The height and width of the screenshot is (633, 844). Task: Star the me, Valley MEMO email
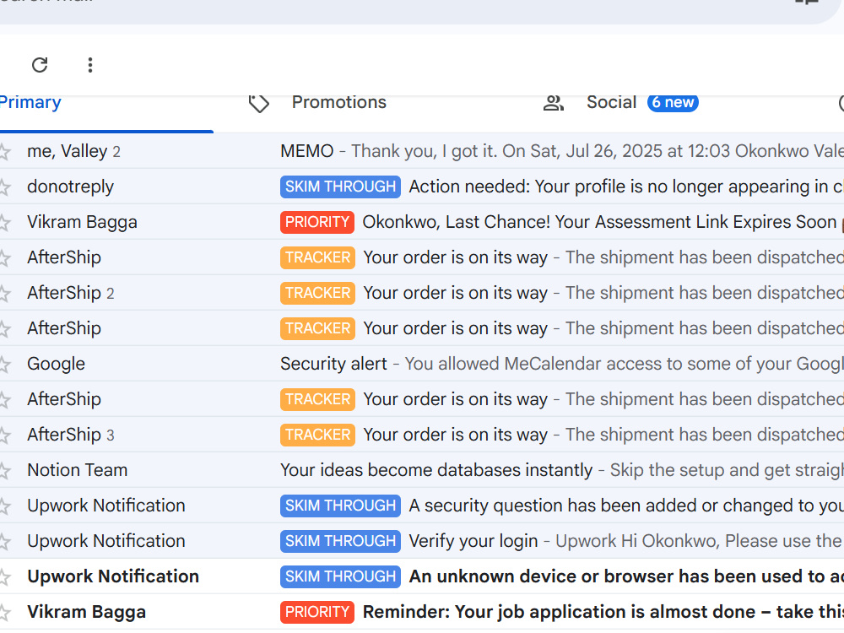point(4,152)
